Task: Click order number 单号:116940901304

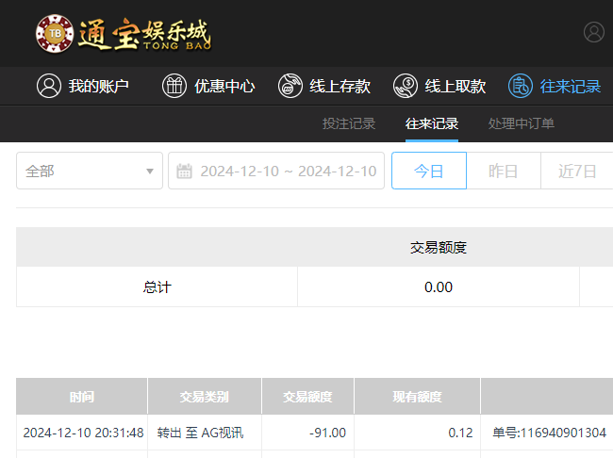Action: (549, 433)
